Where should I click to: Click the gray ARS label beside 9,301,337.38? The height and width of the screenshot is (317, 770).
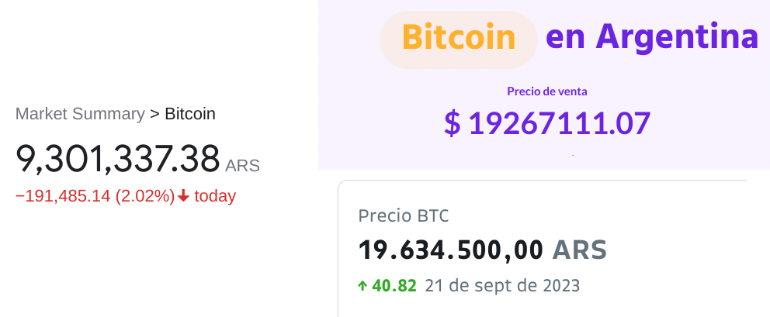(x=242, y=165)
